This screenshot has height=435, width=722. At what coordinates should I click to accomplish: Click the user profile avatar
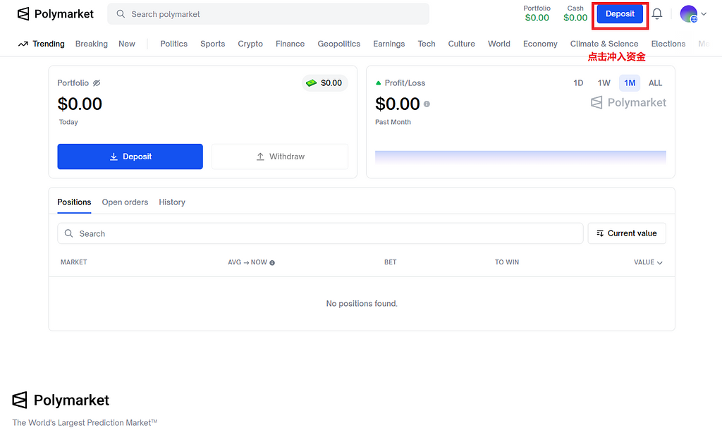688,14
